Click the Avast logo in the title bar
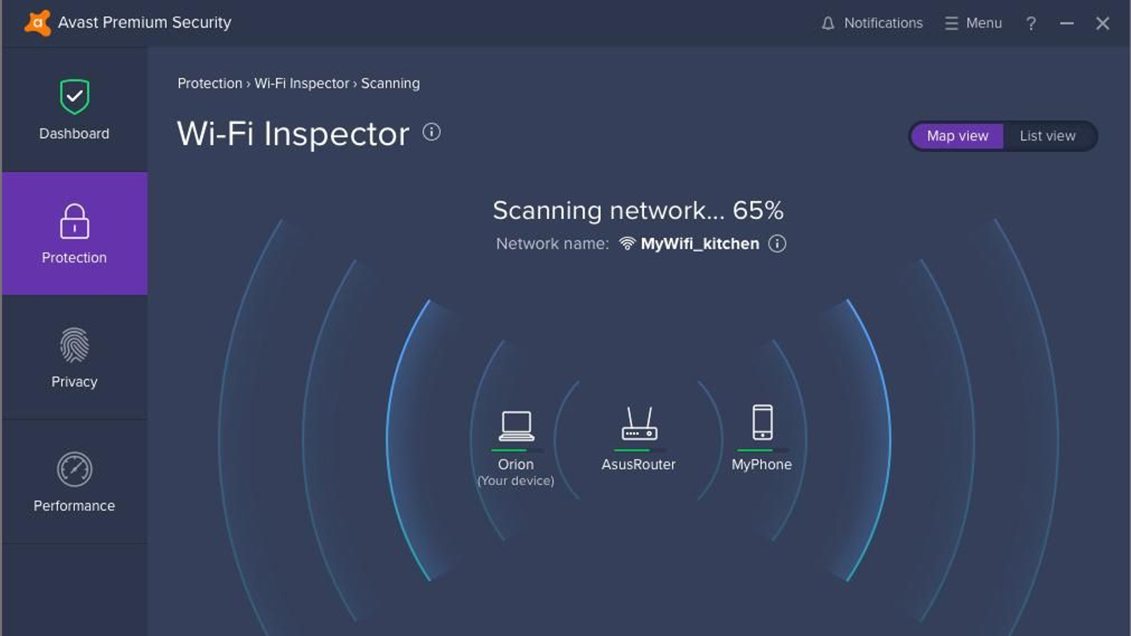This screenshot has width=1131, height=636. tap(39, 22)
